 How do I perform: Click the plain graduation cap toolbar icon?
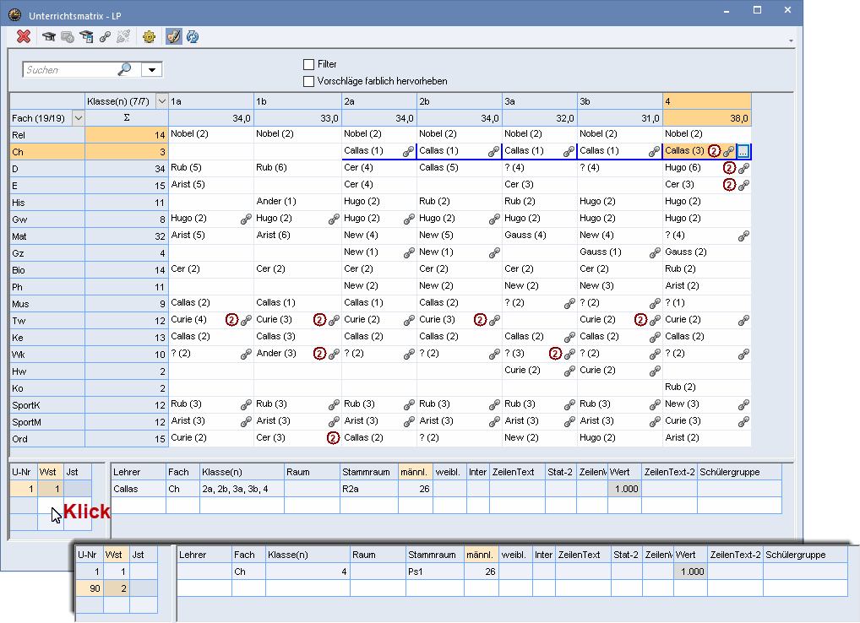coord(49,36)
